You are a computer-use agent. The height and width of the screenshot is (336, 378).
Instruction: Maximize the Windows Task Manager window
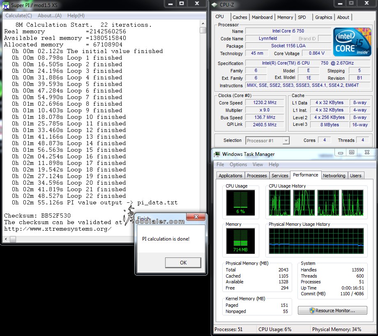pos(351,153)
